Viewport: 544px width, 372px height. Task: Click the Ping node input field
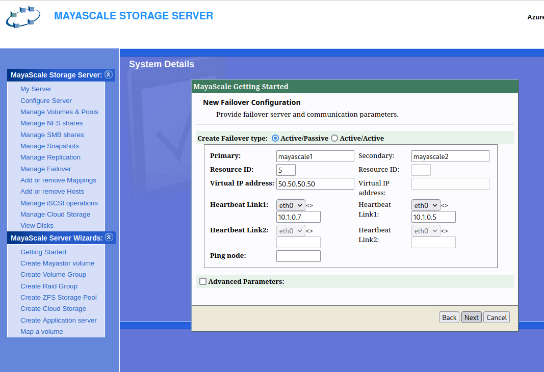(x=298, y=256)
